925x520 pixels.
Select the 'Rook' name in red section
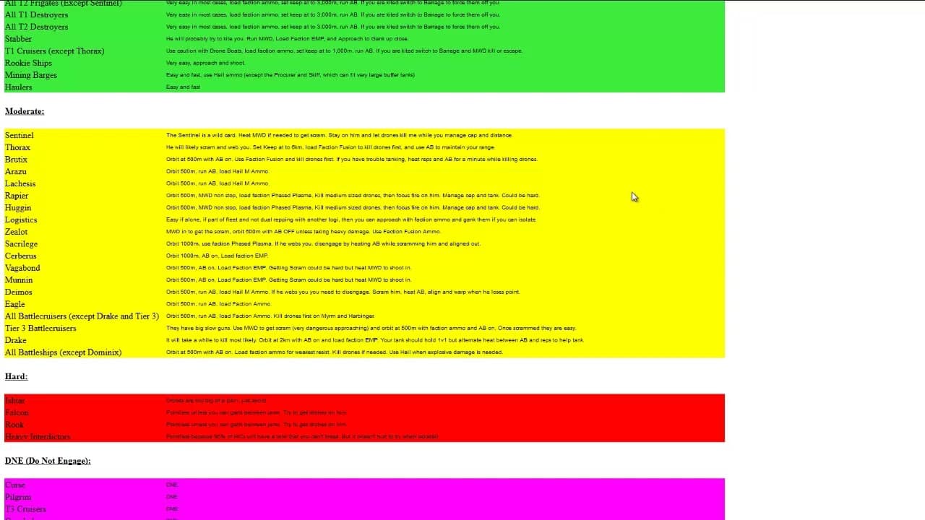[14, 425]
